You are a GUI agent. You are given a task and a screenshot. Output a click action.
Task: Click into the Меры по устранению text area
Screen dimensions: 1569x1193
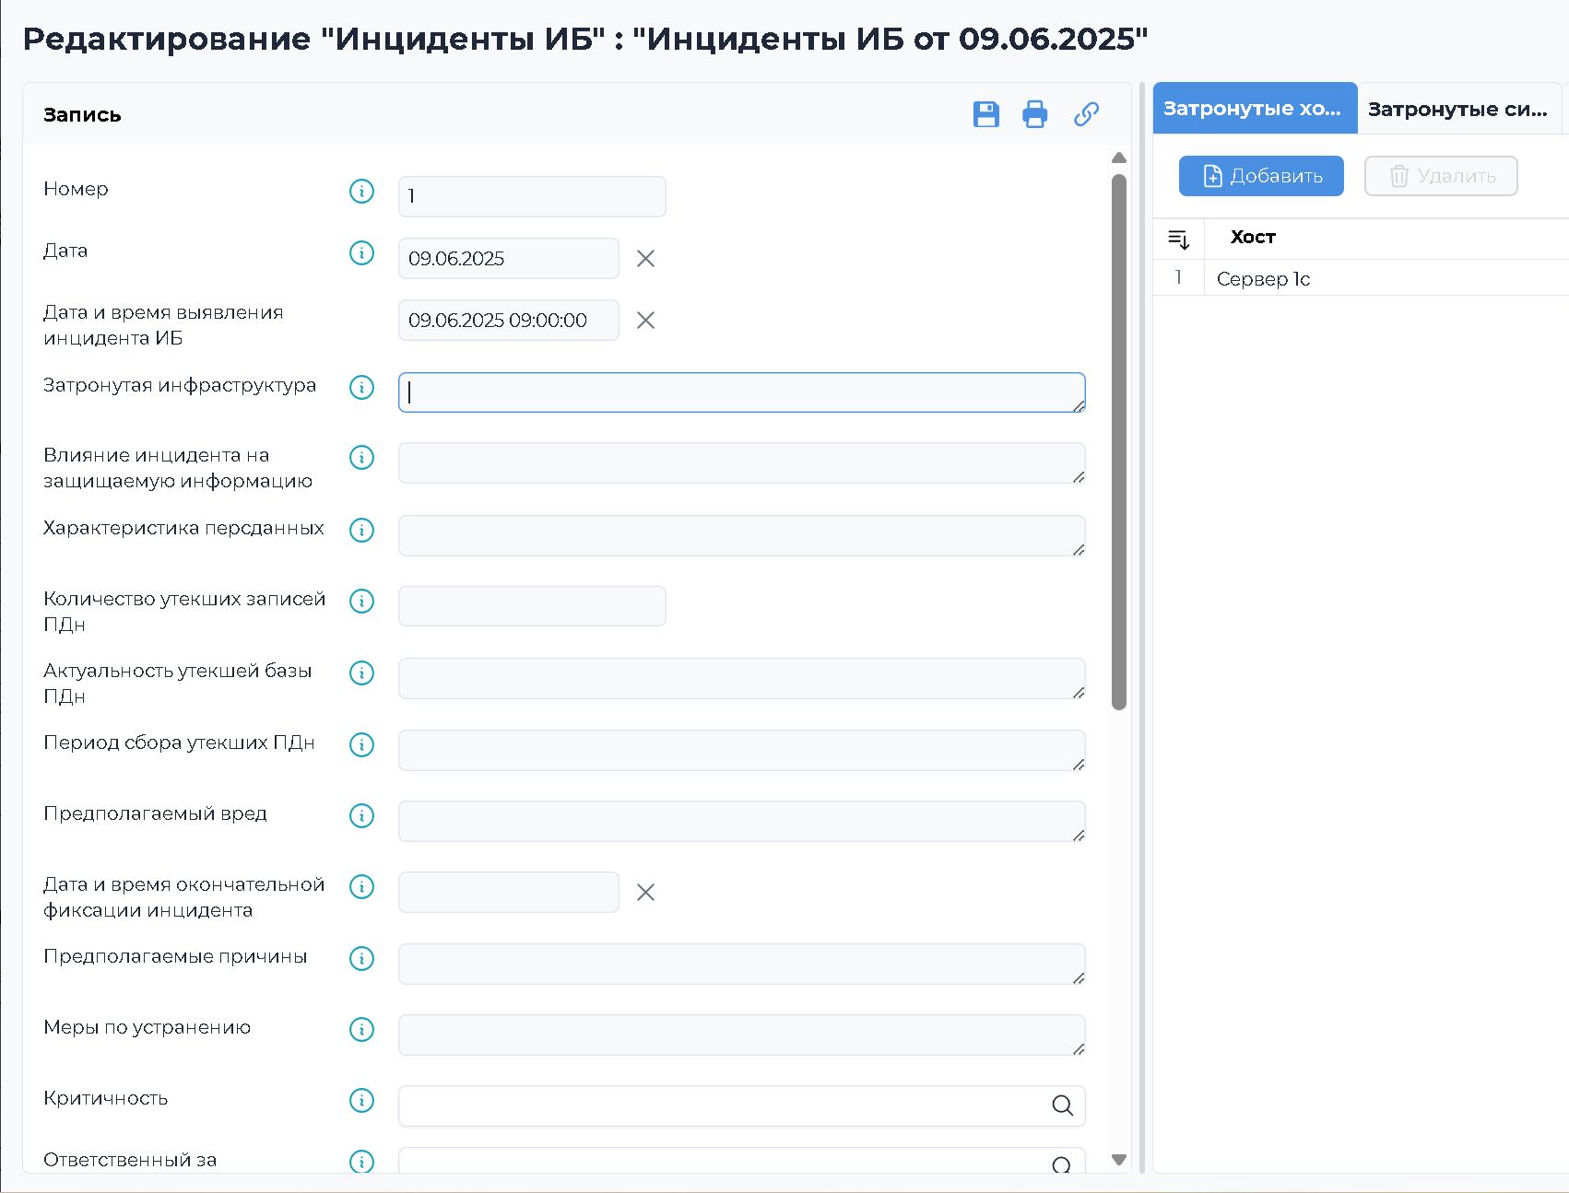pos(741,1035)
